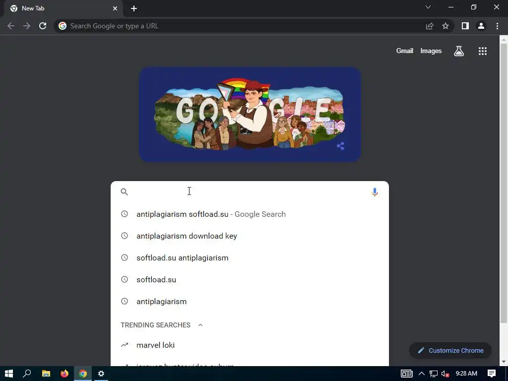
Task: Close the New Tab tab
Action: pyautogui.click(x=115, y=8)
